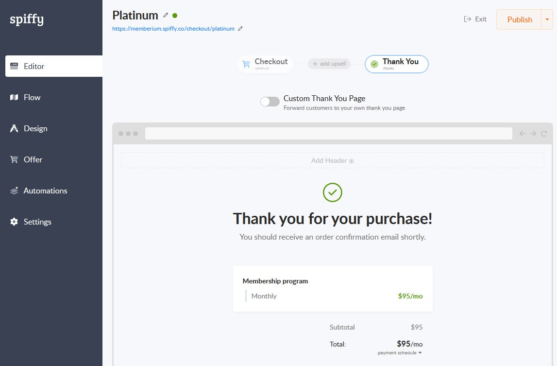
Task: Expand the payment schedule dropdown
Action: [400, 353]
